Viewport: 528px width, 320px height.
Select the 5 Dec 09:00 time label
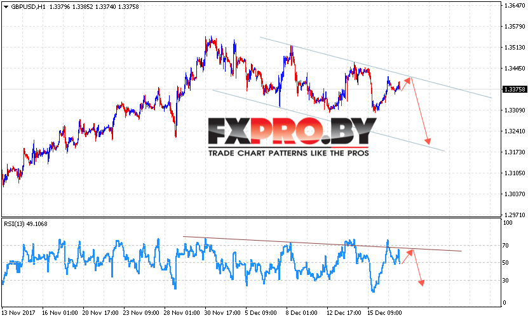point(261,312)
